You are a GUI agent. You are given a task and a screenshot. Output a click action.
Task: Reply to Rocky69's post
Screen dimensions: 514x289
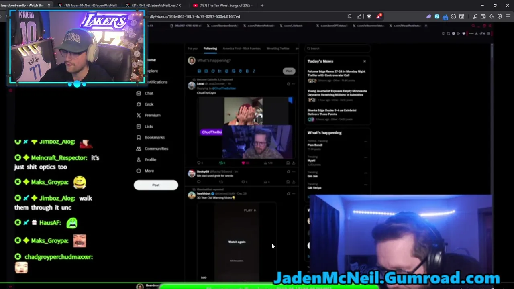pos(199,182)
